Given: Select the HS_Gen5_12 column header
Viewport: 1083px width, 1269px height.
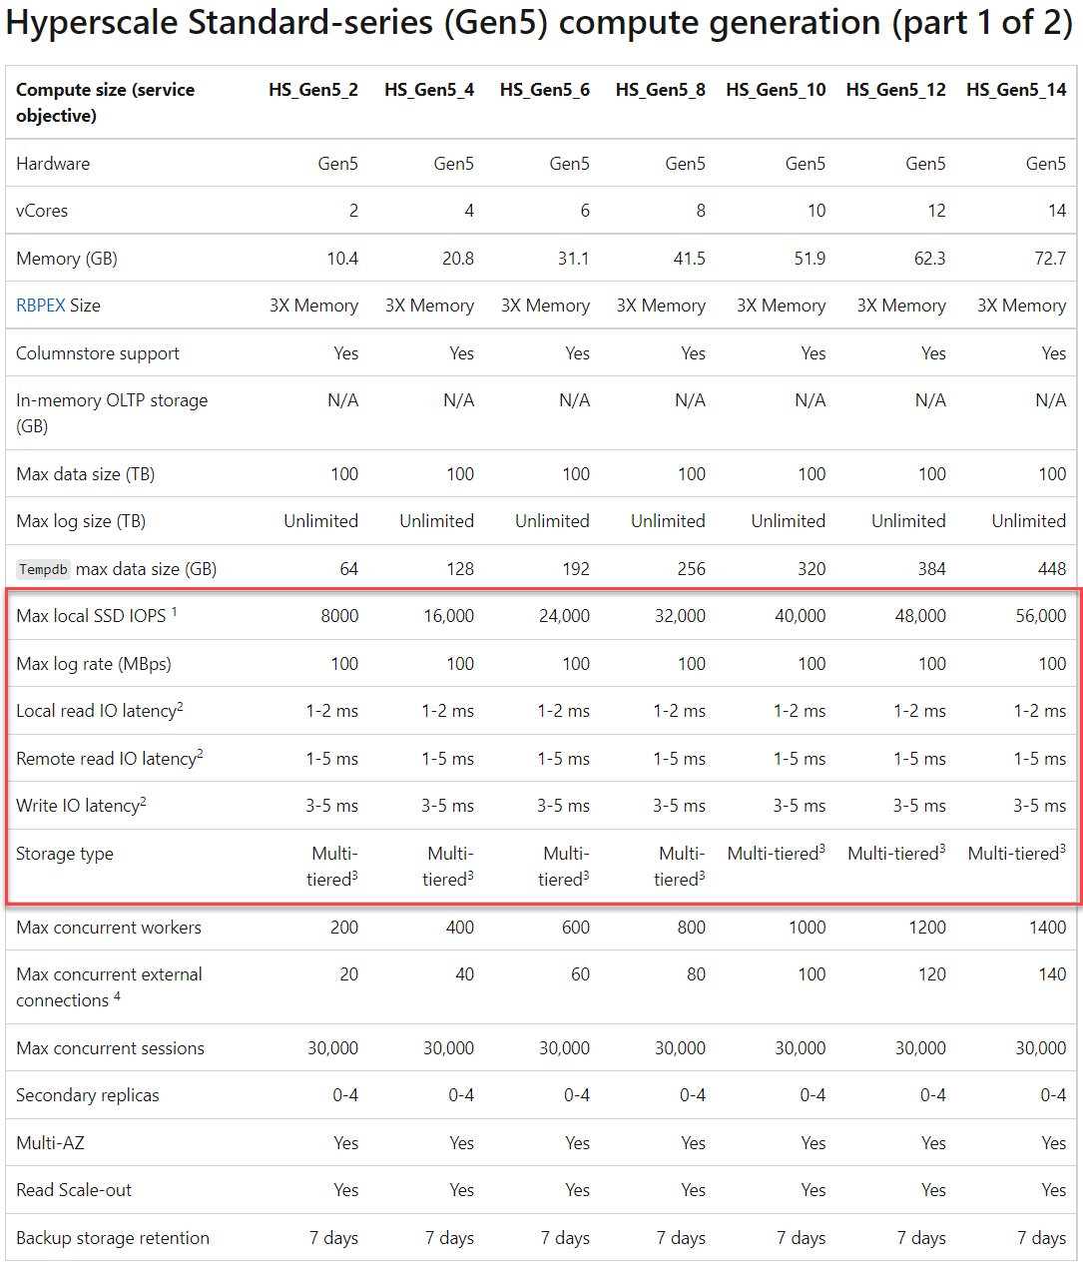Looking at the screenshot, I should click(x=896, y=90).
